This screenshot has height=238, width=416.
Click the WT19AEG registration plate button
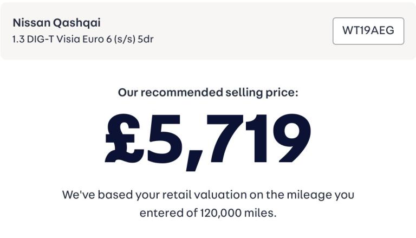pos(368,31)
